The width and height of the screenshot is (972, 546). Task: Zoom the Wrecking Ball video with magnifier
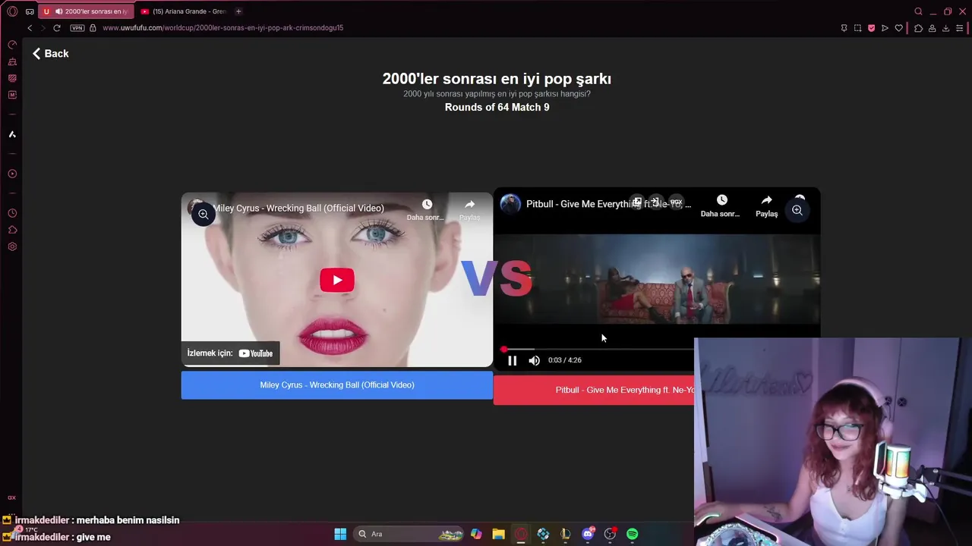pyautogui.click(x=204, y=215)
